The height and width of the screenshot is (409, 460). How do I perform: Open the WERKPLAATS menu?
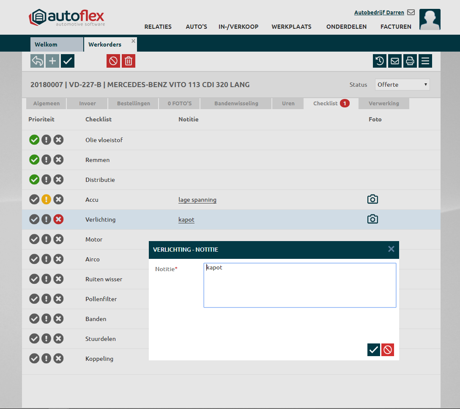point(291,27)
